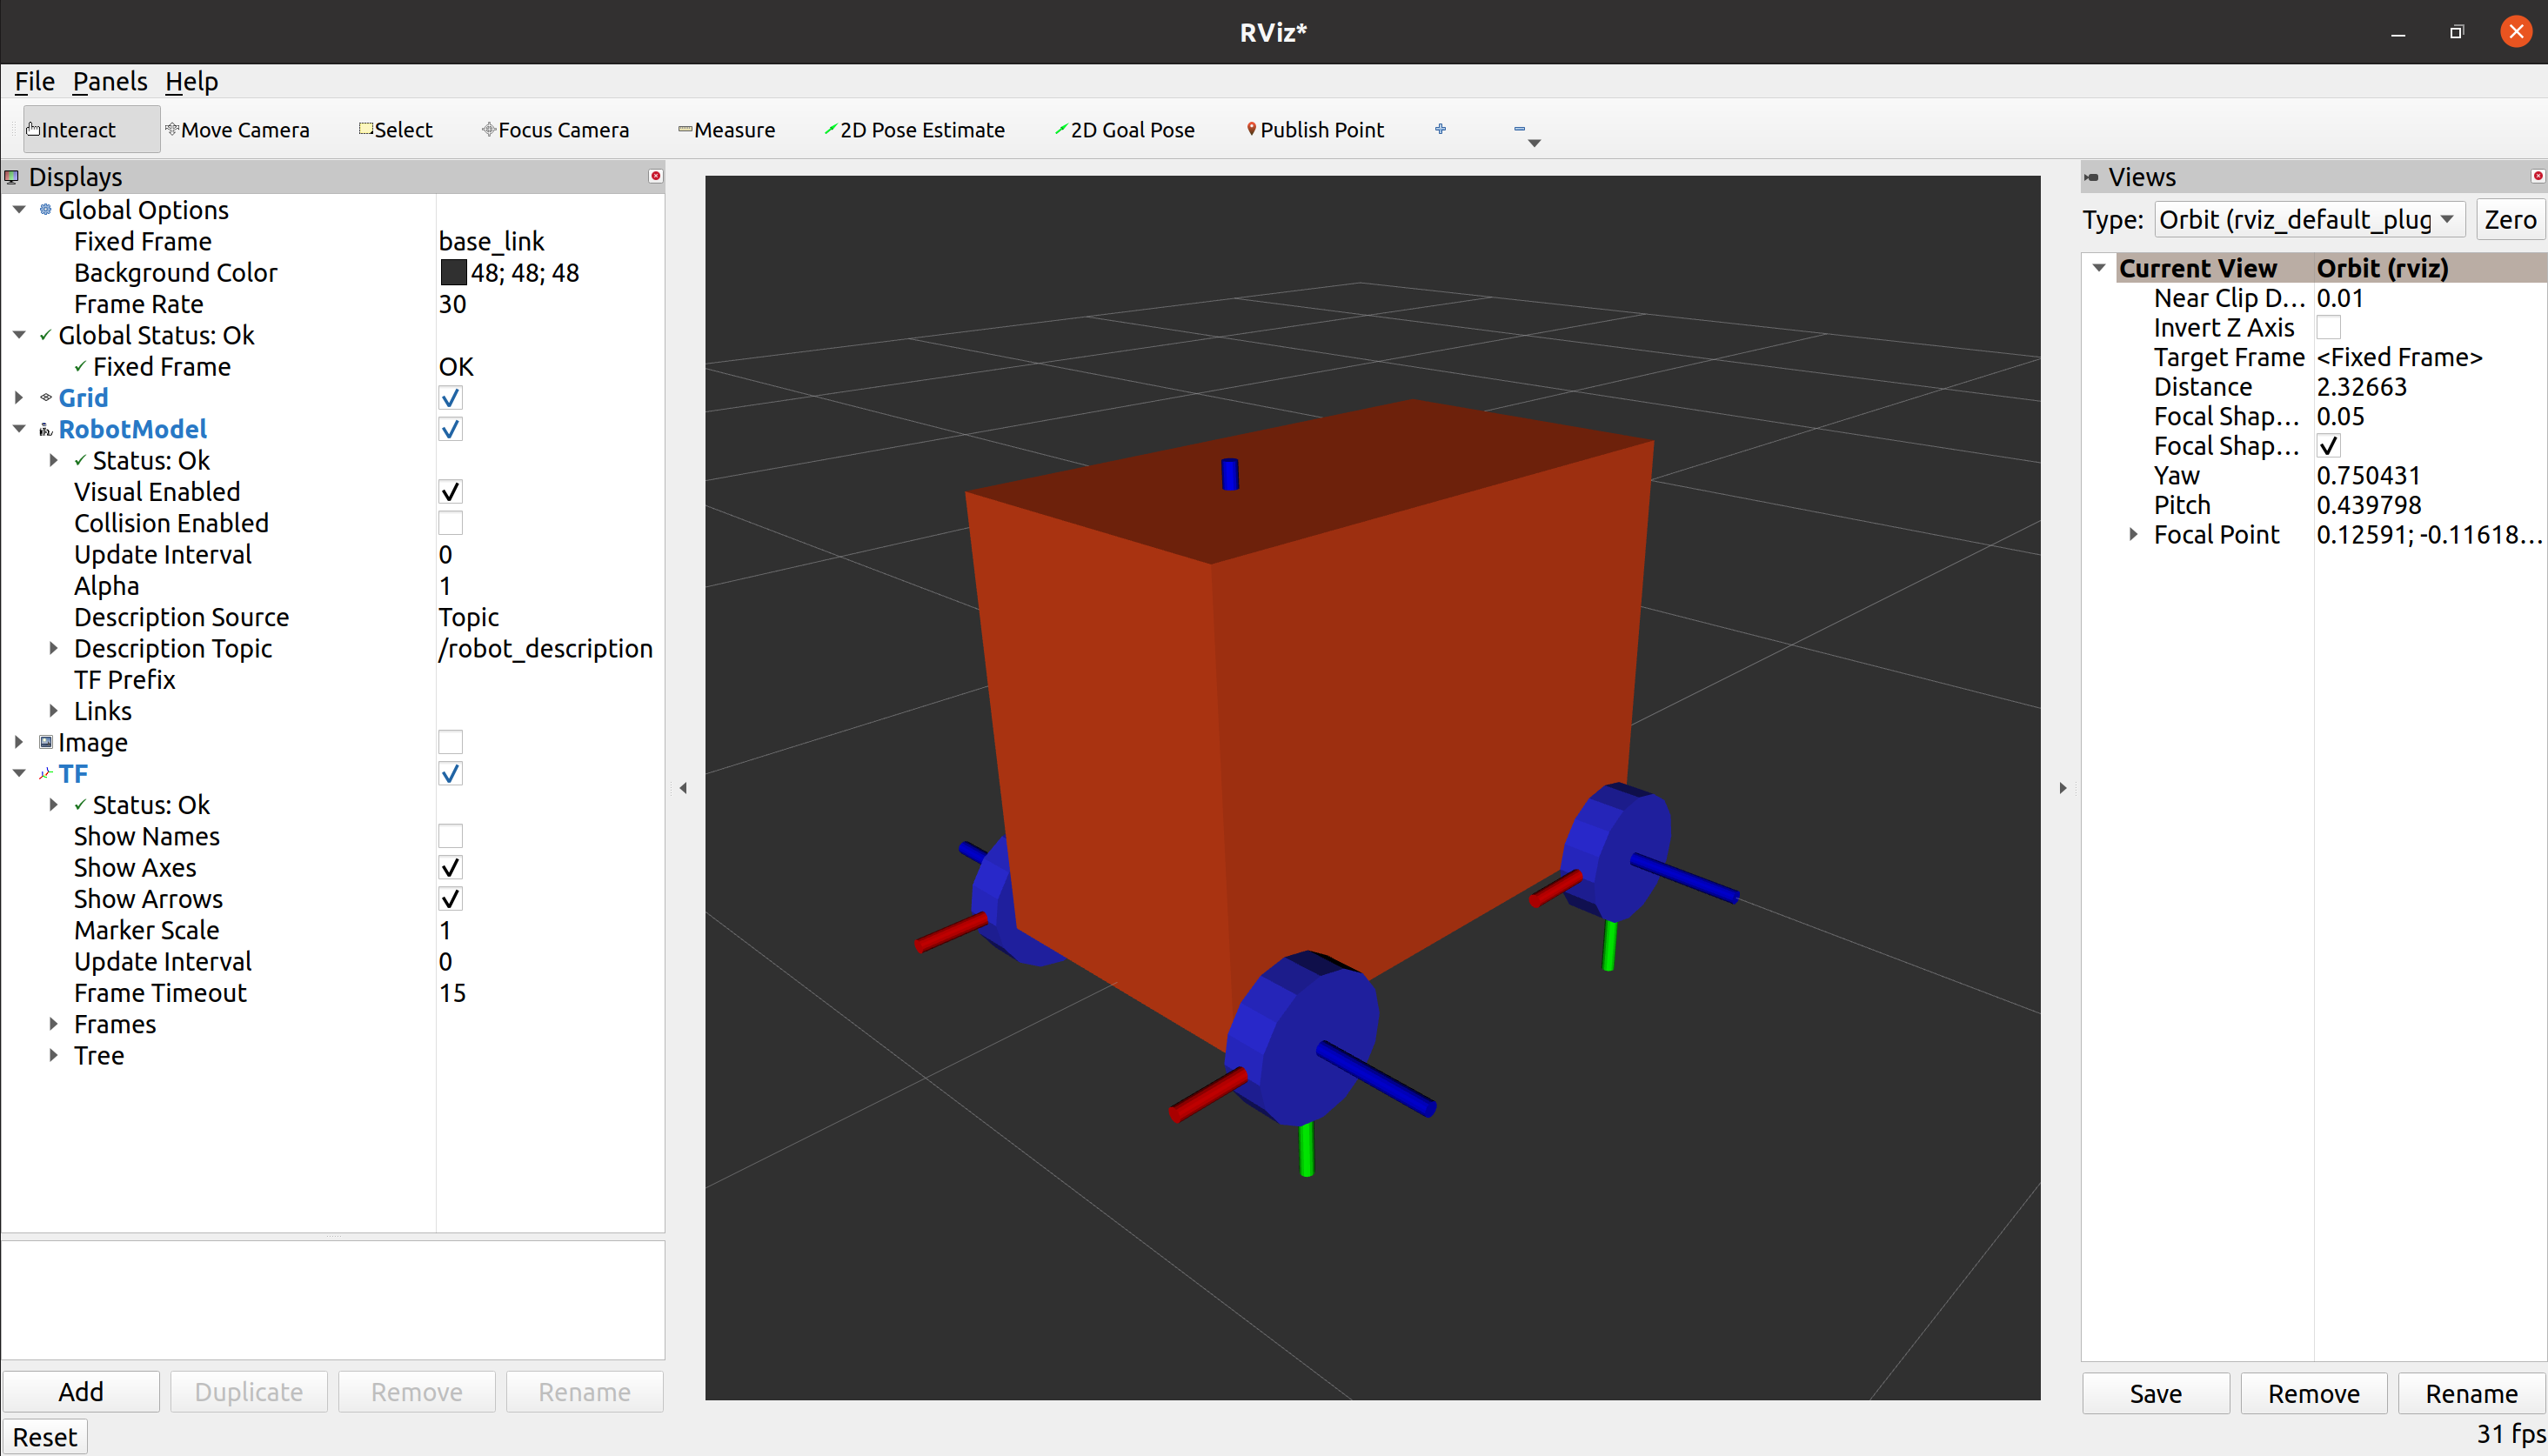Activate the Move Camera tool
The image size is (2548, 1456).
point(237,130)
